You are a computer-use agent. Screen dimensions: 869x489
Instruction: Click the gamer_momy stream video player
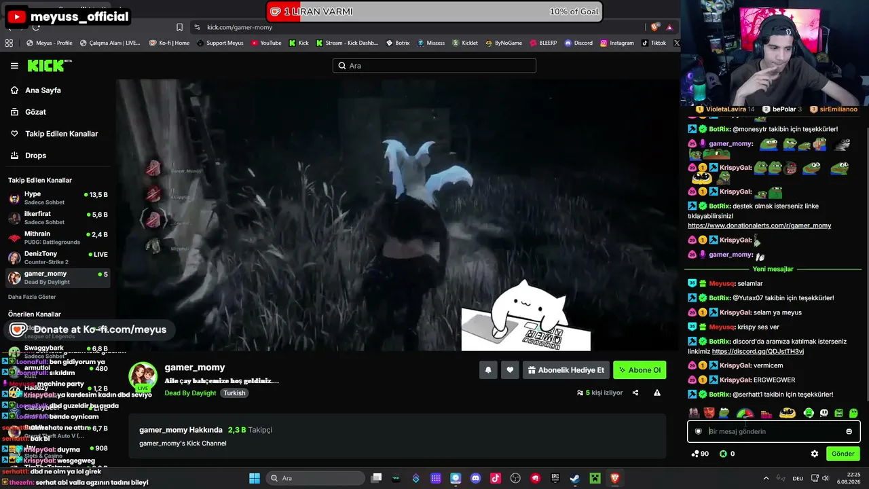coord(397,215)
